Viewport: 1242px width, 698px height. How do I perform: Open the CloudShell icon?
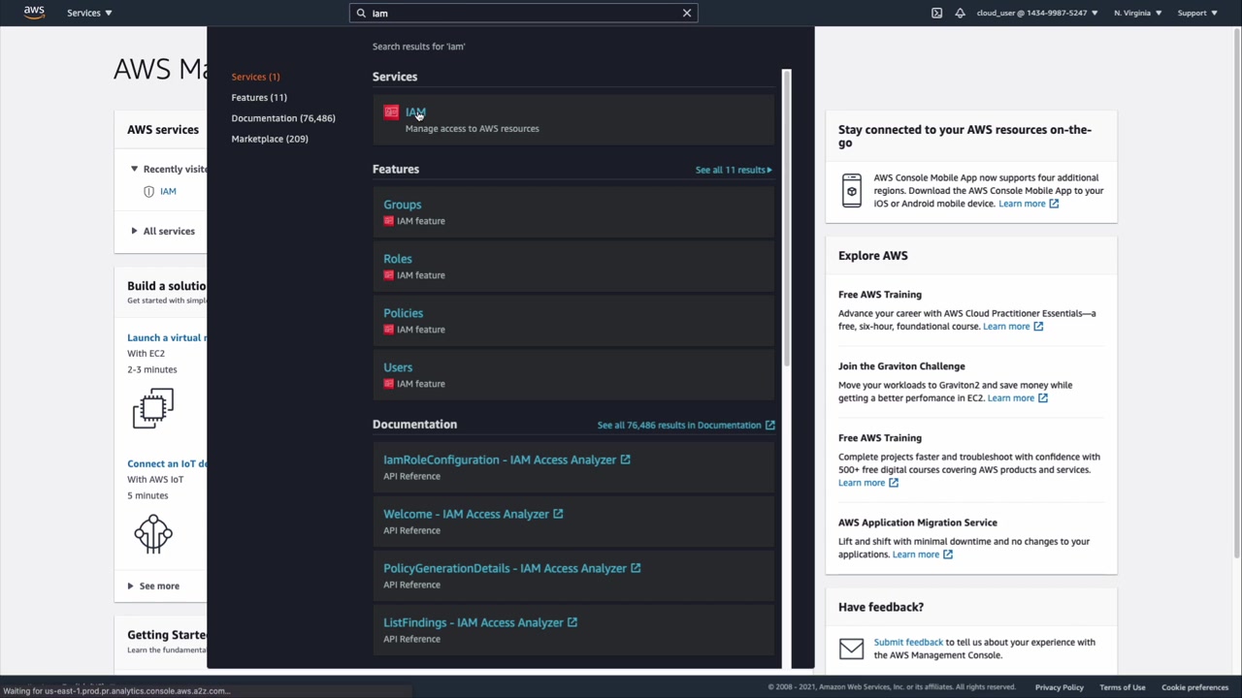(x=936, y=14)
